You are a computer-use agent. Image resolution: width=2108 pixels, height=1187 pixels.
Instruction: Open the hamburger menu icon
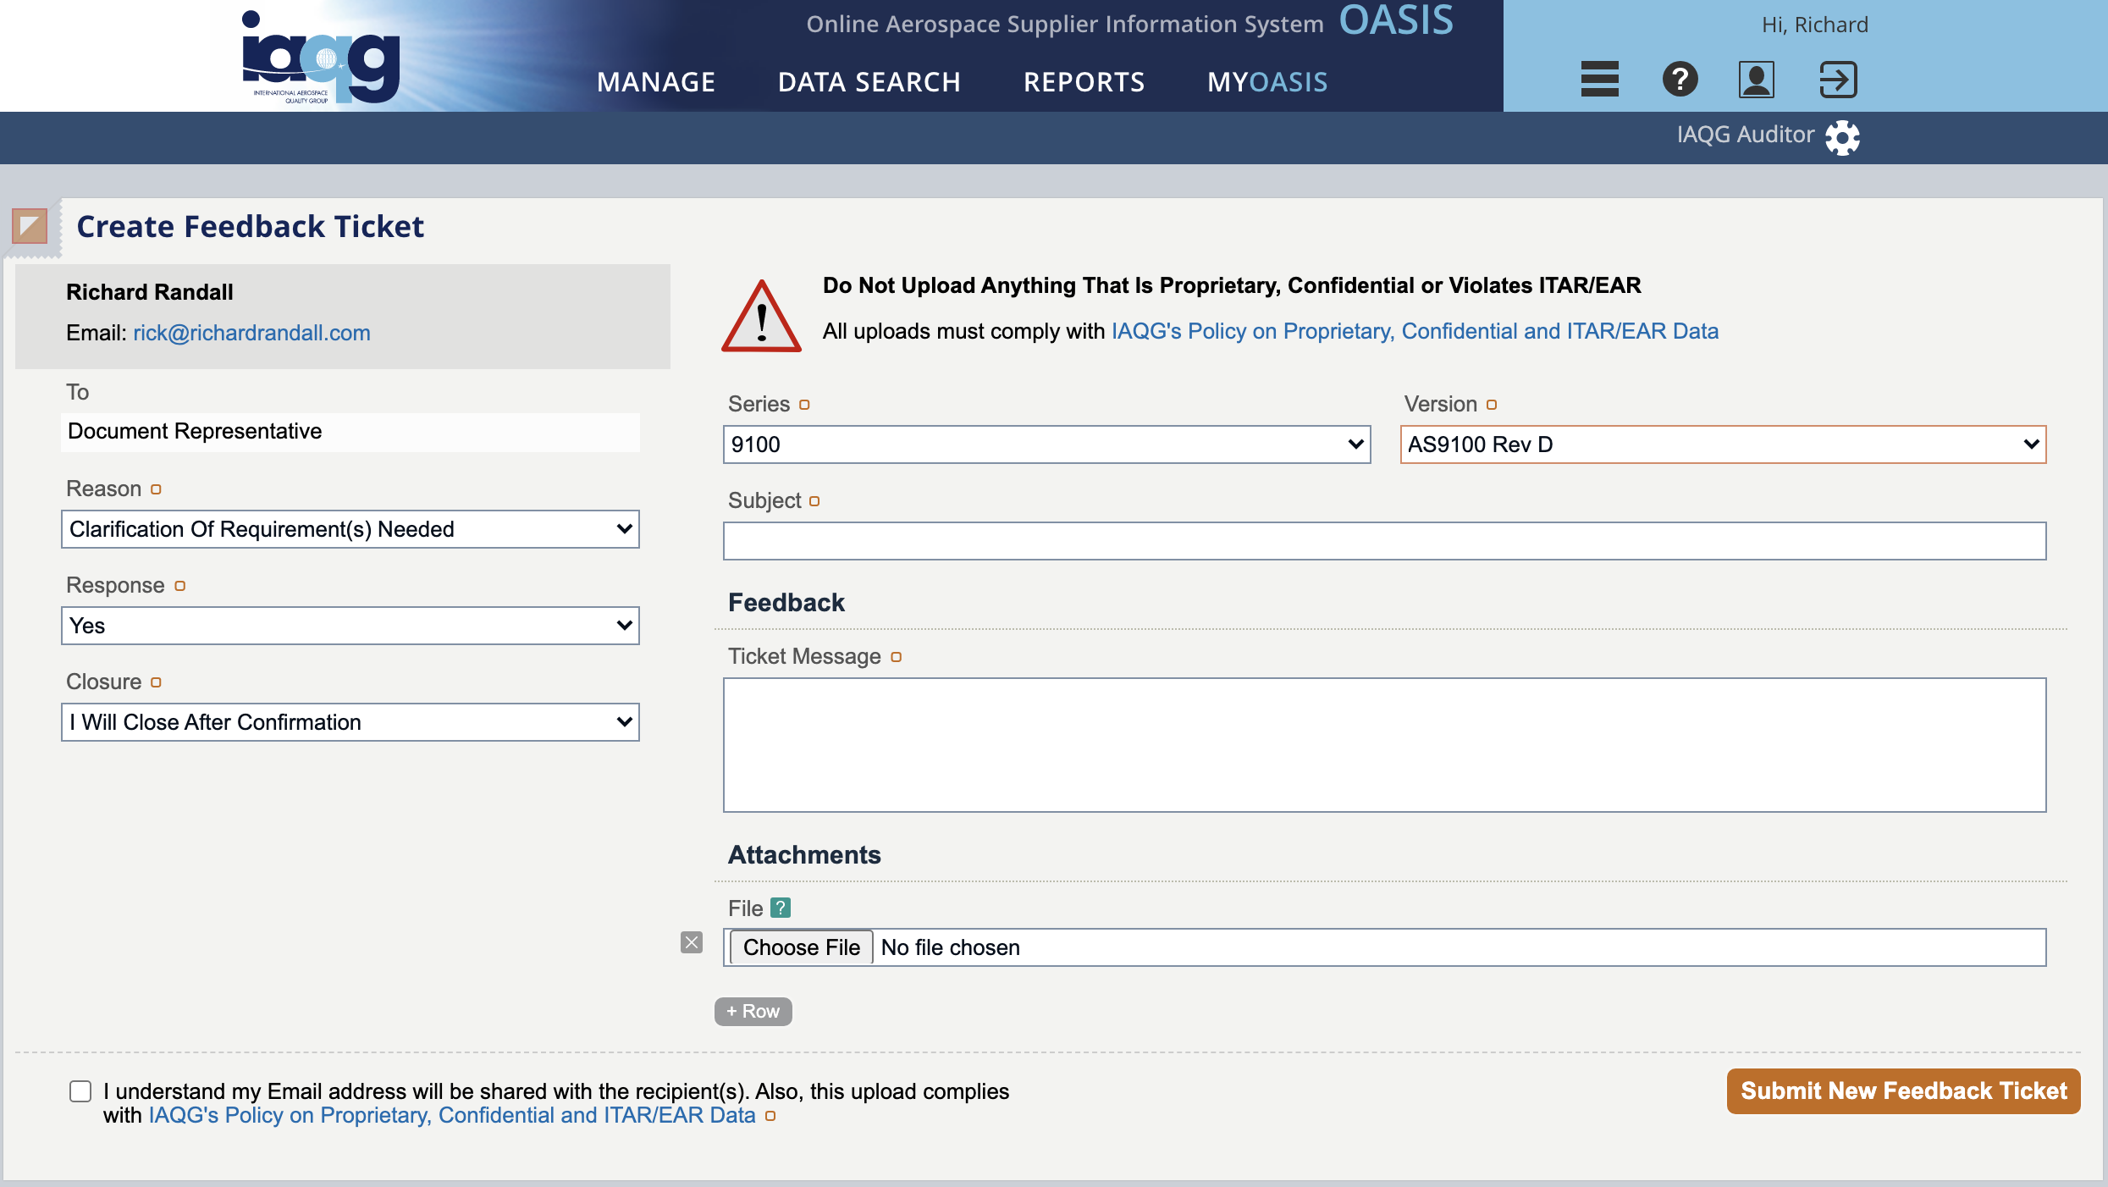pyautogui.click(x=1599, y=79)
